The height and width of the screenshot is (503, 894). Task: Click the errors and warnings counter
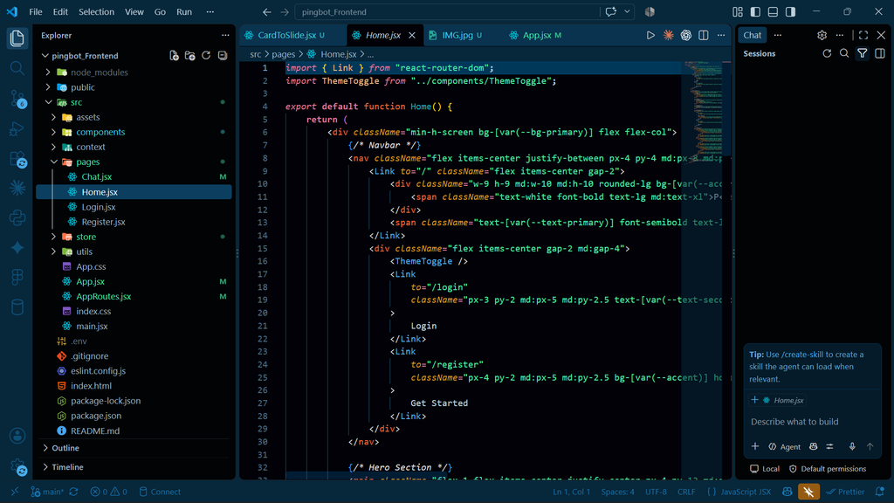108,492
